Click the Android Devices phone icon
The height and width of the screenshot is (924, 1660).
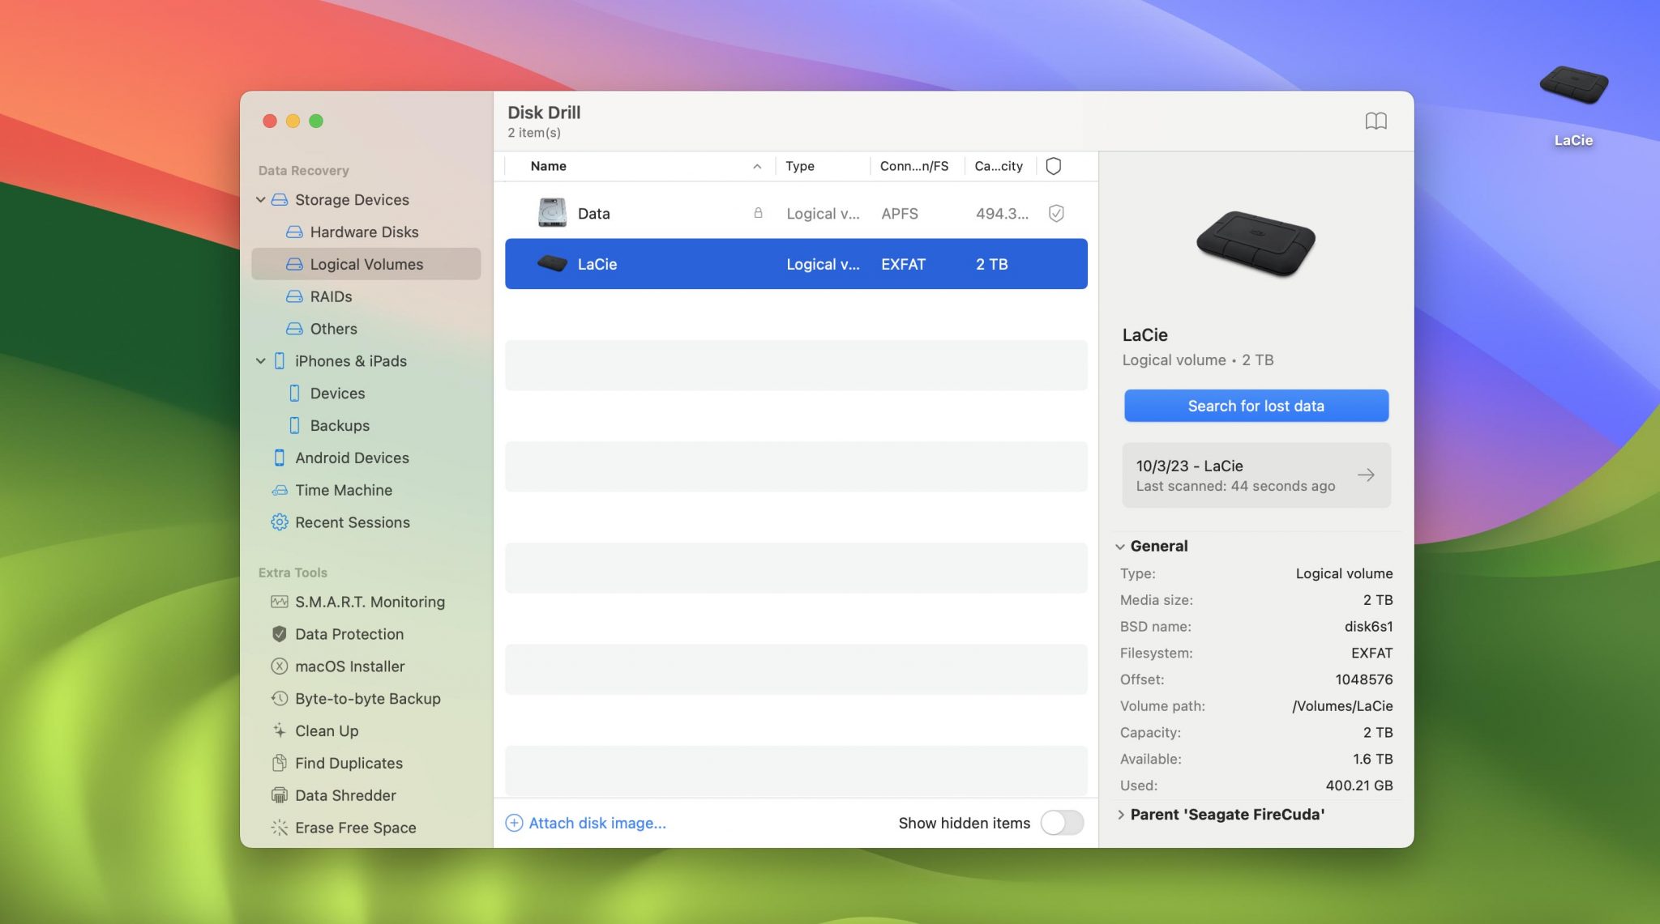tap(280, 458)
